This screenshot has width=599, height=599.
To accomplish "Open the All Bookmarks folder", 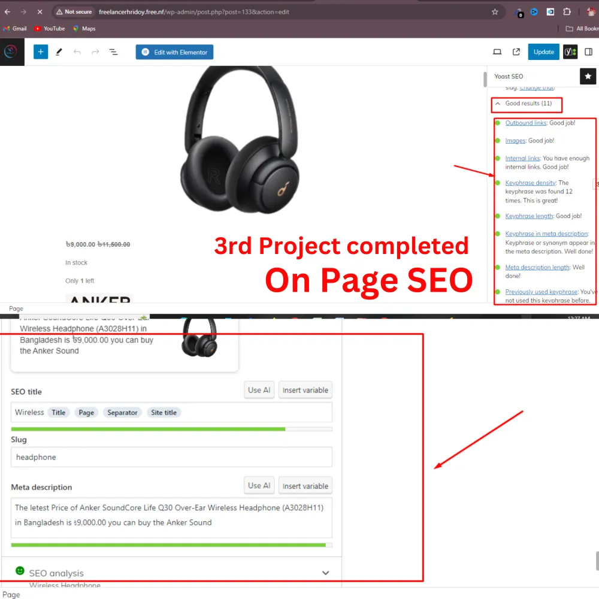I will 582,29.
